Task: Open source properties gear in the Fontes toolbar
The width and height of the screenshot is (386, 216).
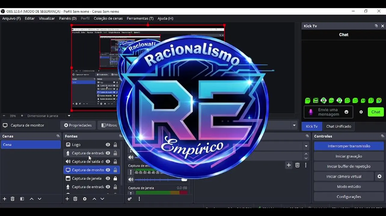Action: pos(85,199)
